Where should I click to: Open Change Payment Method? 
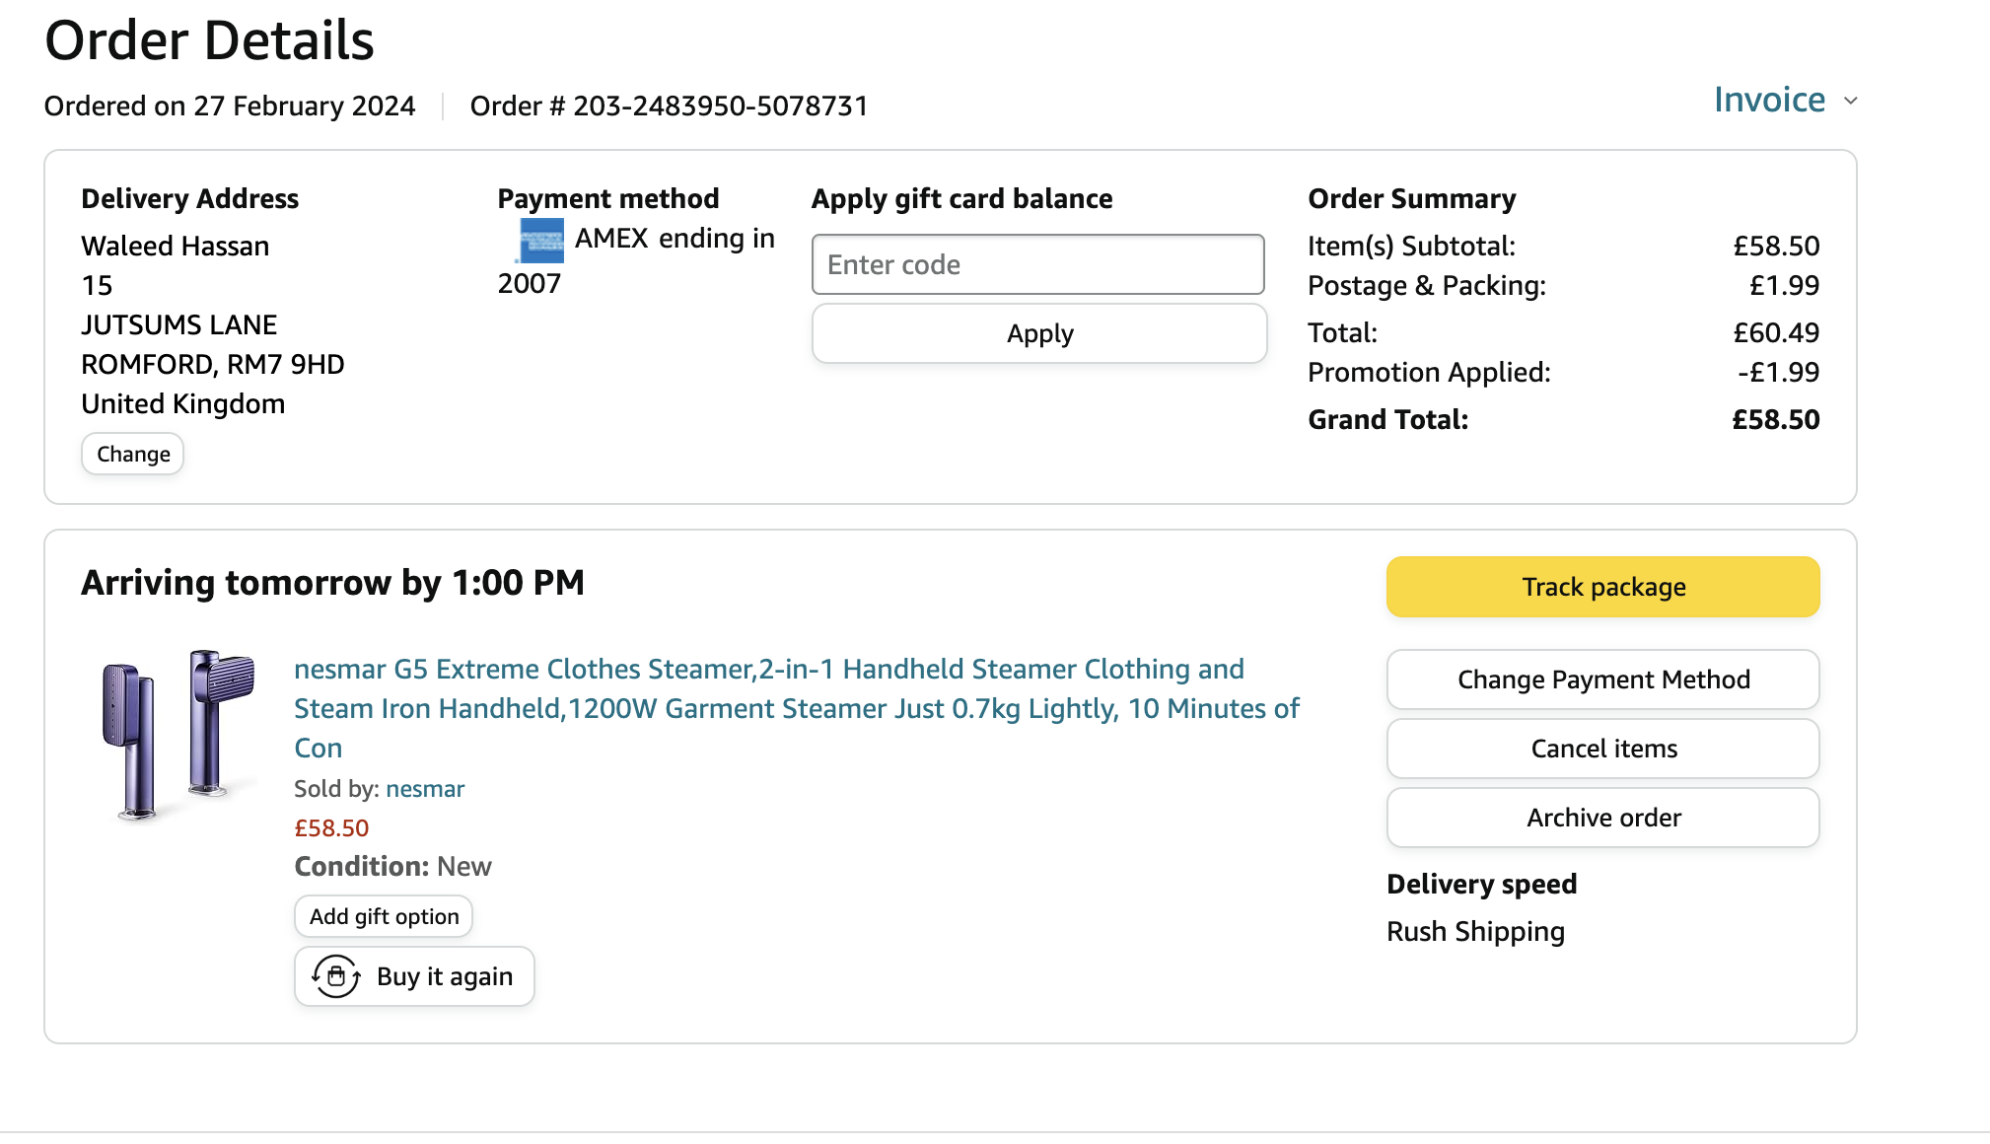click(x=1602, y=679)
